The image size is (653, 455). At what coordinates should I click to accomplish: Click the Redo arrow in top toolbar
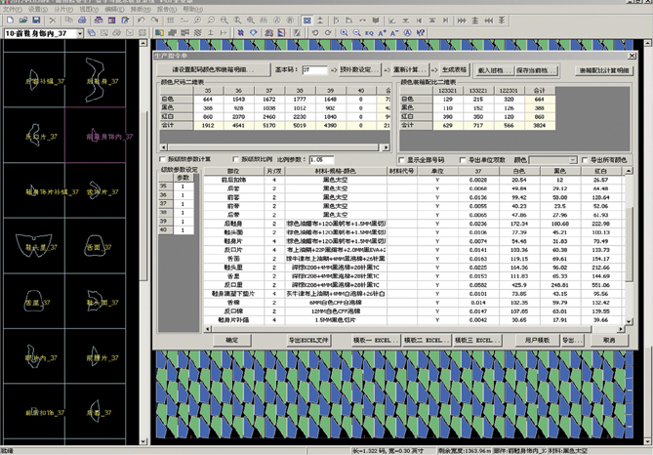pos(154,20)
